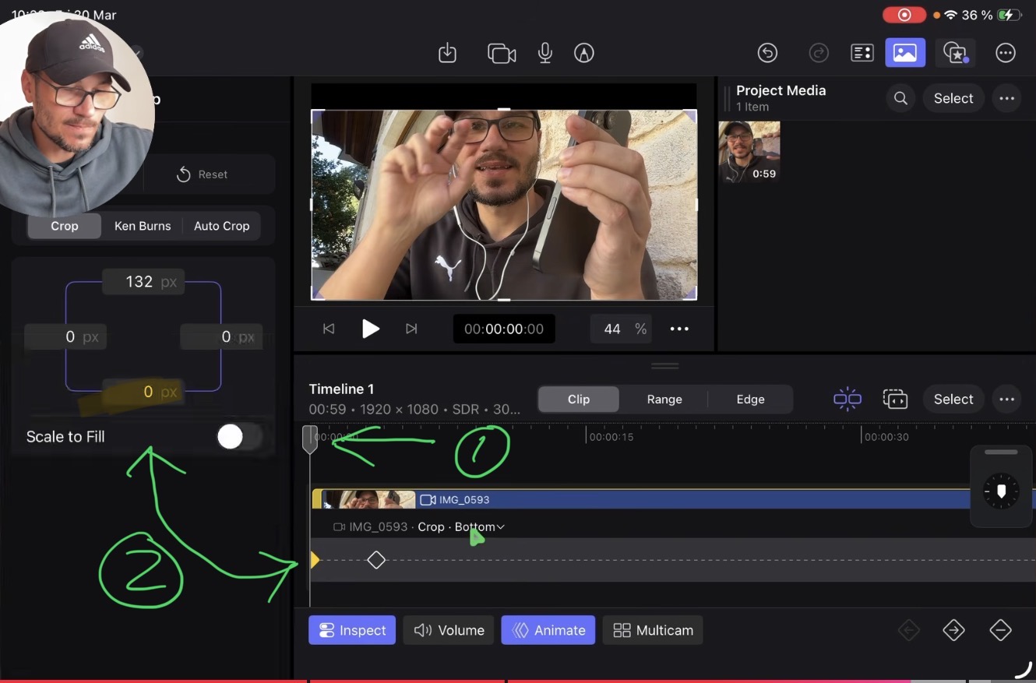Open the preview overflow menu beside zoom percent
This screenshot has width=1036, height=683.
coord(678,329)
